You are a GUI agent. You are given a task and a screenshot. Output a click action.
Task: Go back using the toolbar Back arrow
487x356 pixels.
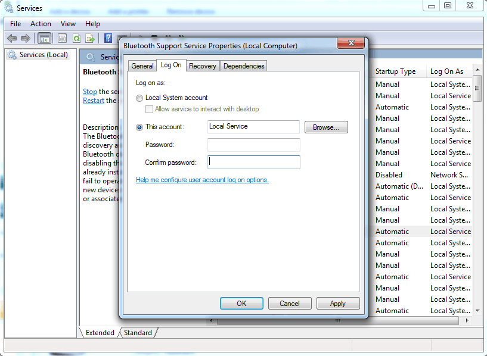(x=12, y=39)
